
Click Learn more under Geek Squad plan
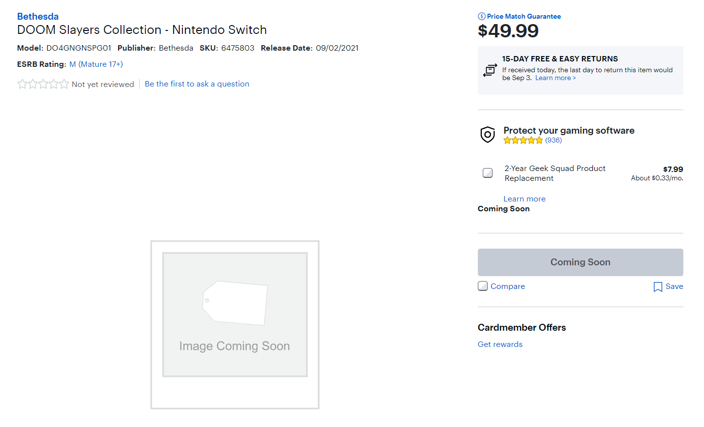pos(524,199)
